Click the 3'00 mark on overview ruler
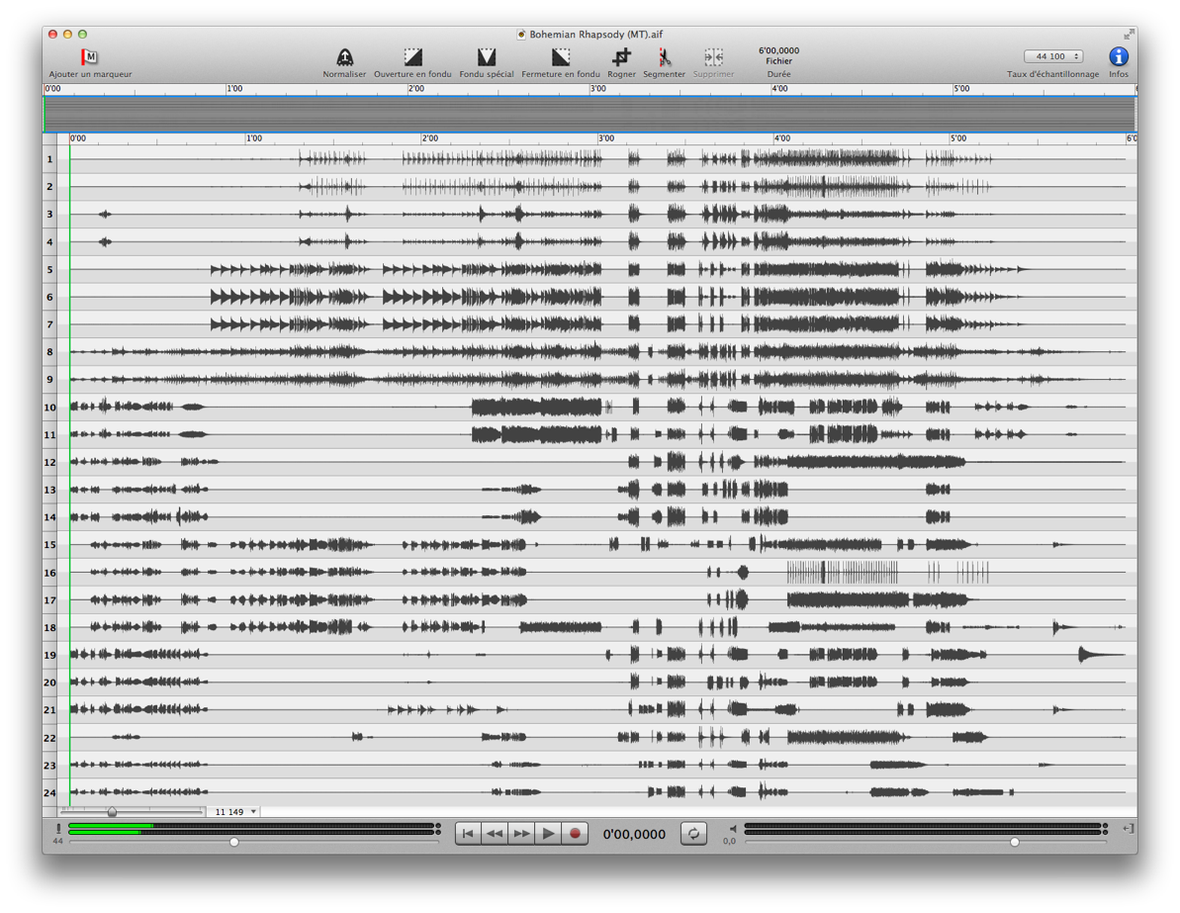1180x913 pixels. click(x=598, y=89)
